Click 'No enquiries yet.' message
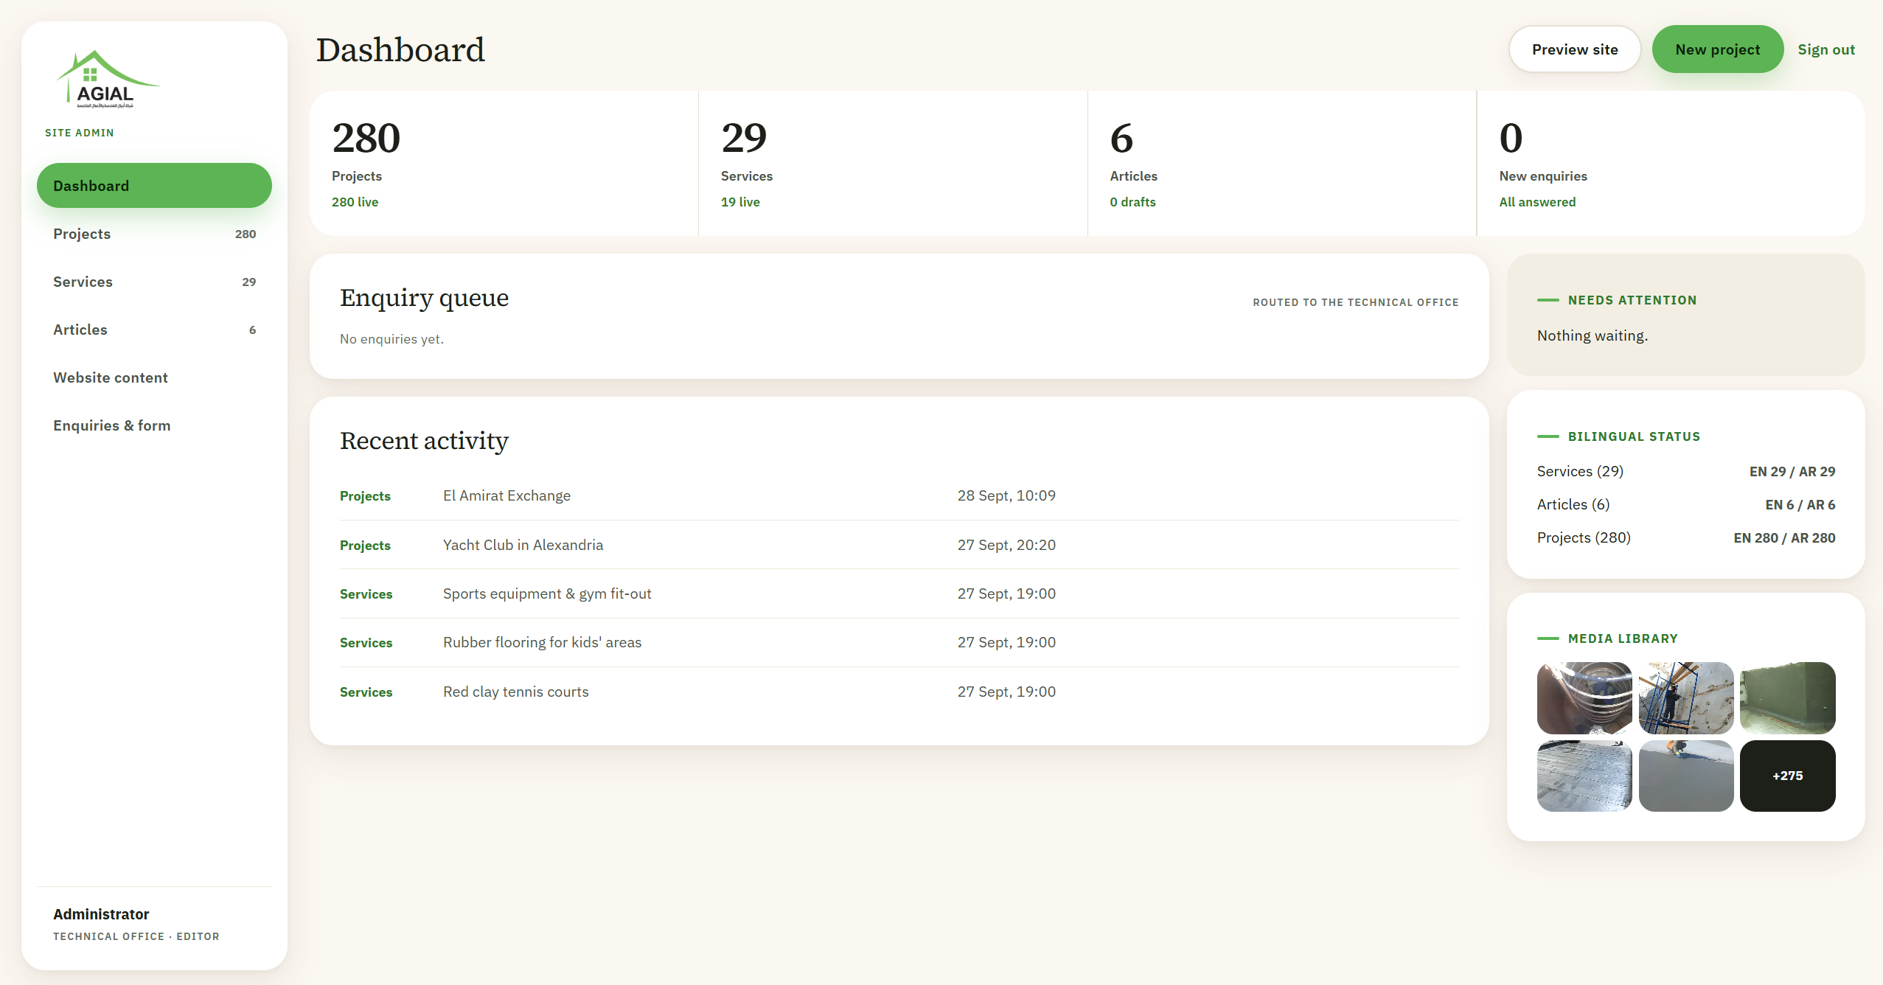The width and height of the screenshot is (1883, 985). 391,339
